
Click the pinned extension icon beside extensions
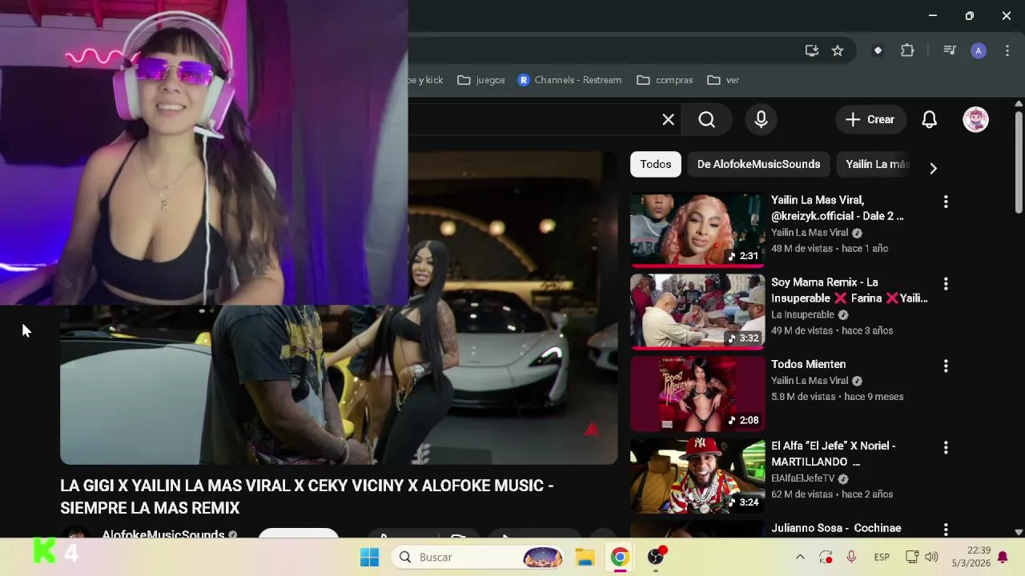tap(878, 50)
